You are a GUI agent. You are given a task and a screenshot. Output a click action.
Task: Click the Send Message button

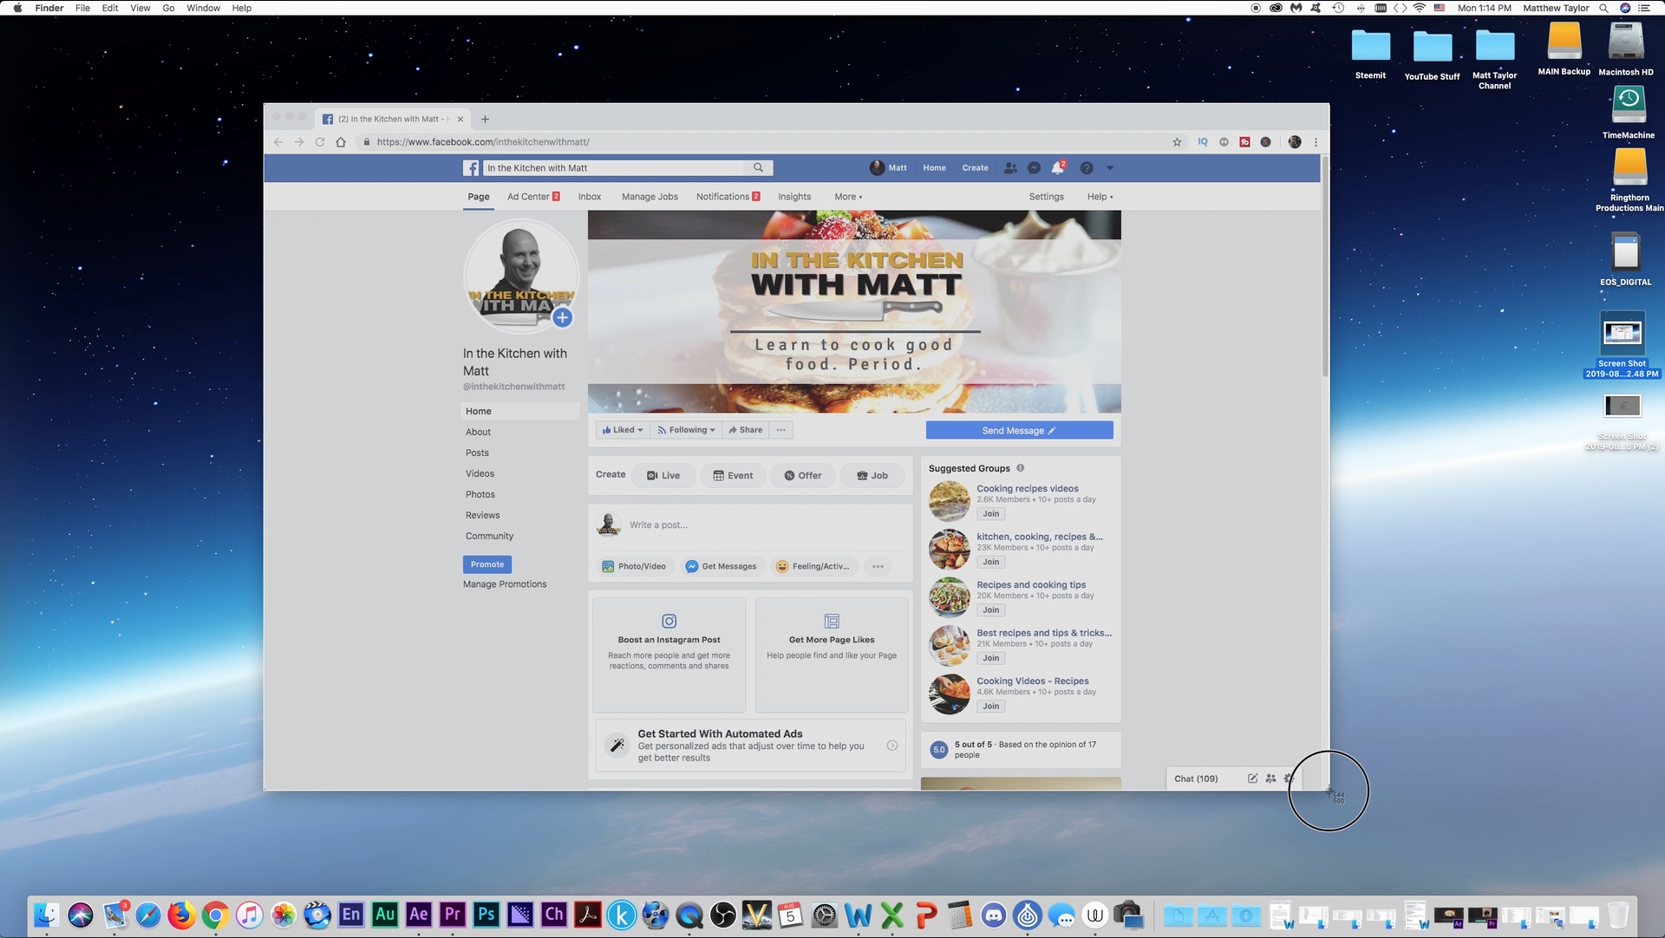(1019, 430)
